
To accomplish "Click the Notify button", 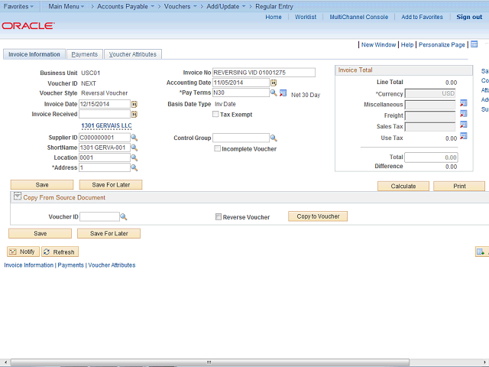I will [24, 252].
